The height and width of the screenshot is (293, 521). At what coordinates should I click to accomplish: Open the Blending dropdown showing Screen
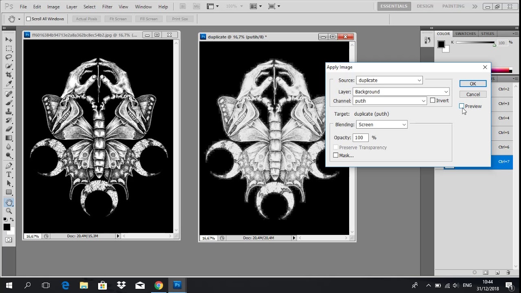pyautogui.click(x=382, y=125)
